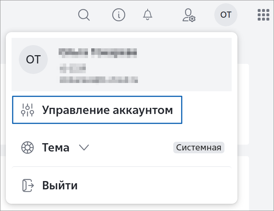Viewport: 274px width, 211px height.
Task: Expand the Тема chevron arrow
Action: (x=84, y=148)
